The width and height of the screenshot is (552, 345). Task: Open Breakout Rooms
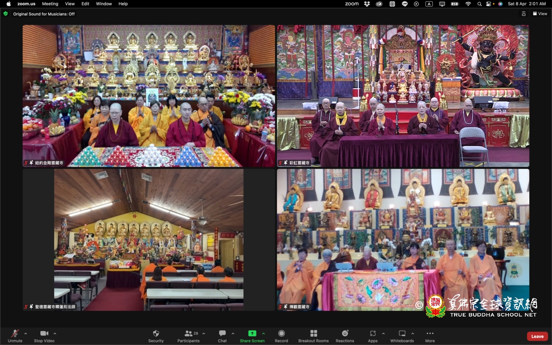pos(314,333)
